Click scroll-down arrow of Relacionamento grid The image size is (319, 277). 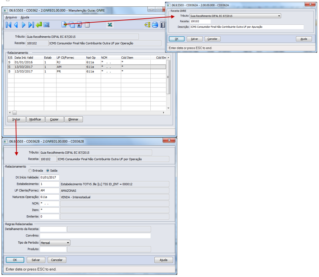click(168, 108)
